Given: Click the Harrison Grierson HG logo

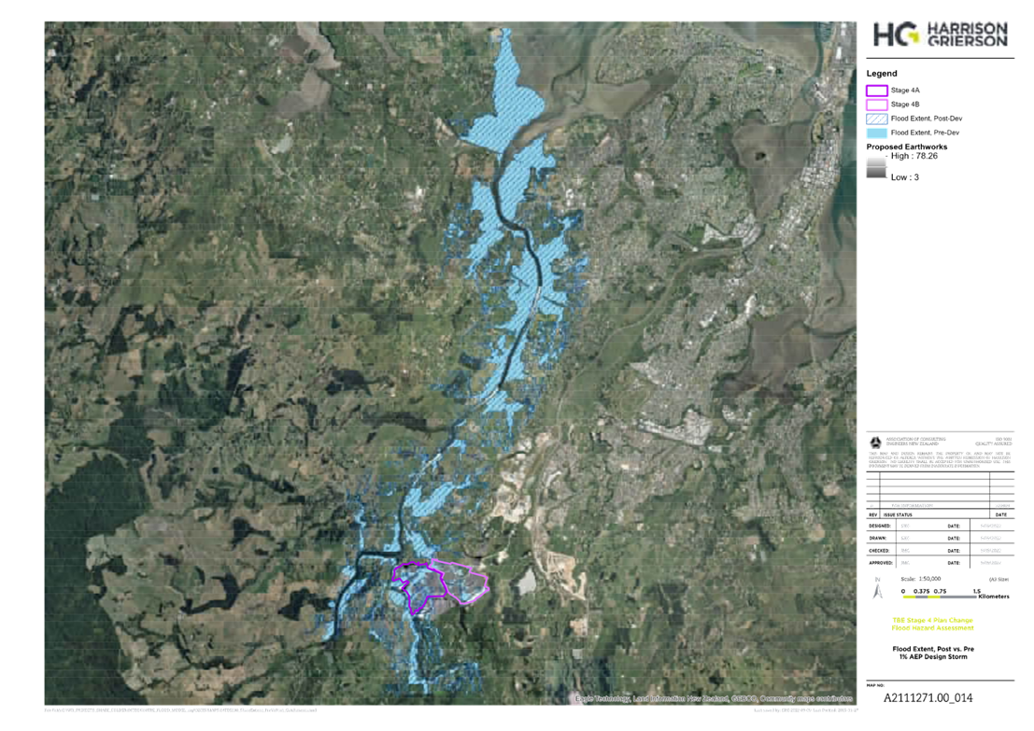Looking at the screenshot, I should click(940, 35).
